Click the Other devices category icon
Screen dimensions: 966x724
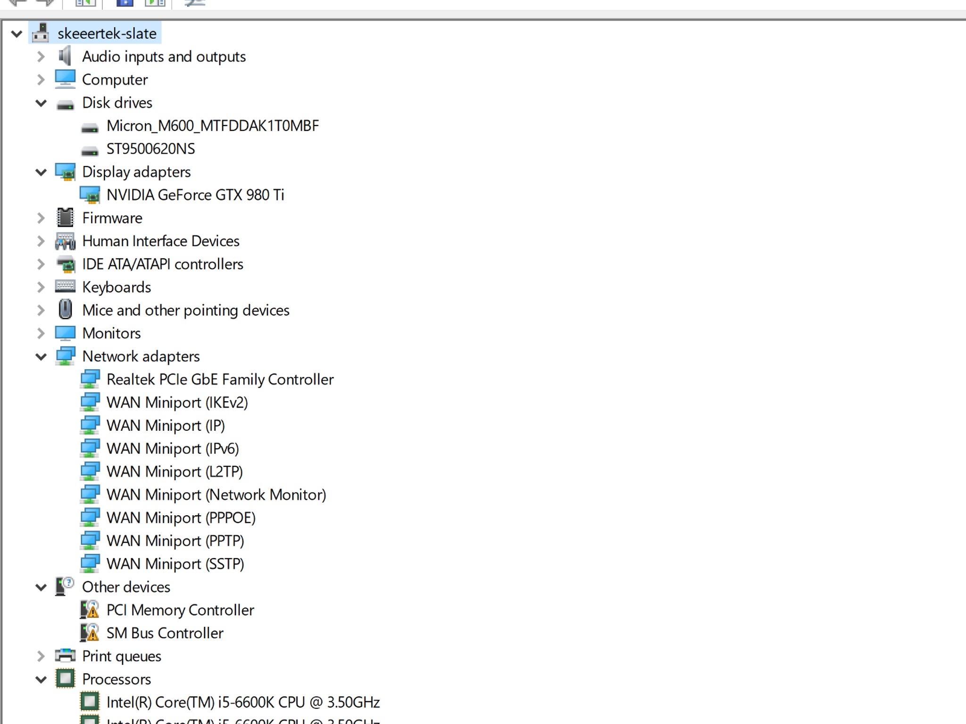click(65, 586)
